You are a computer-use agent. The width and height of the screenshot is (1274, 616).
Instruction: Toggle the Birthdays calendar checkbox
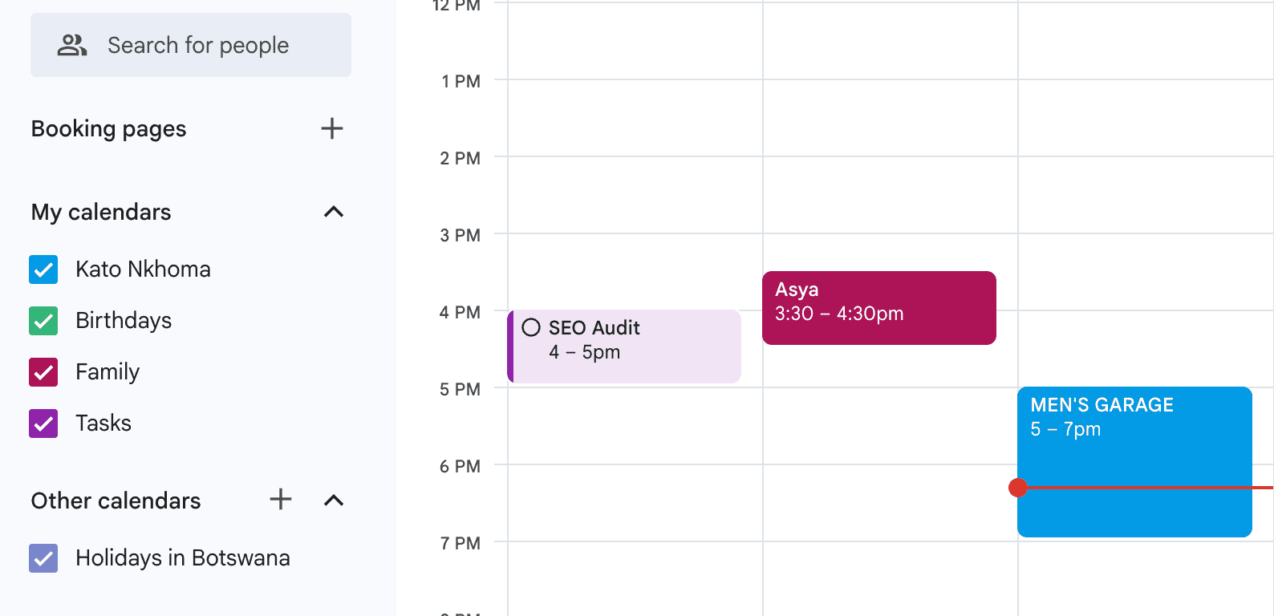click(x=43, y=321)
